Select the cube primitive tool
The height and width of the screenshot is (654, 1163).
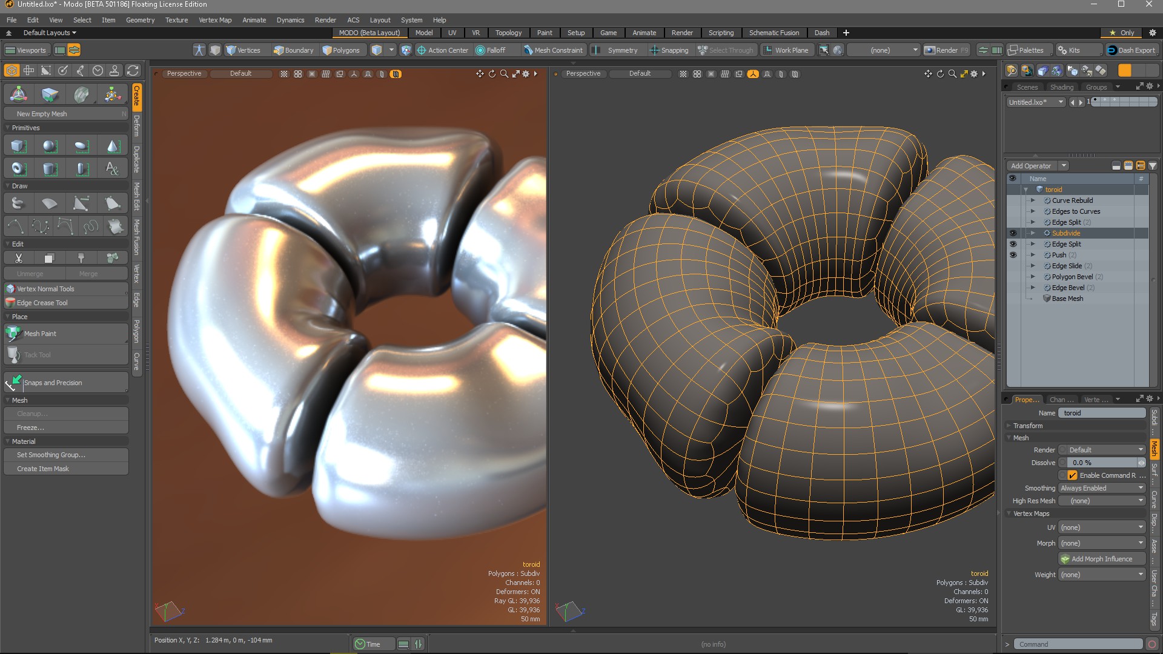click(x=18, y=145)
